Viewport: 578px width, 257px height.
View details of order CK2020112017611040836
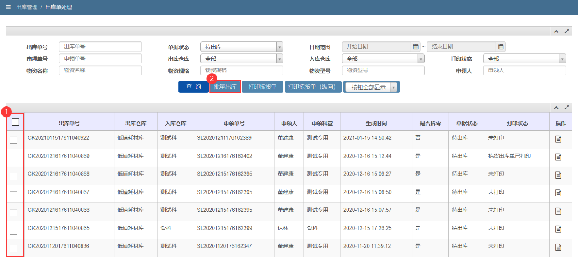click(x=558, y=248)
